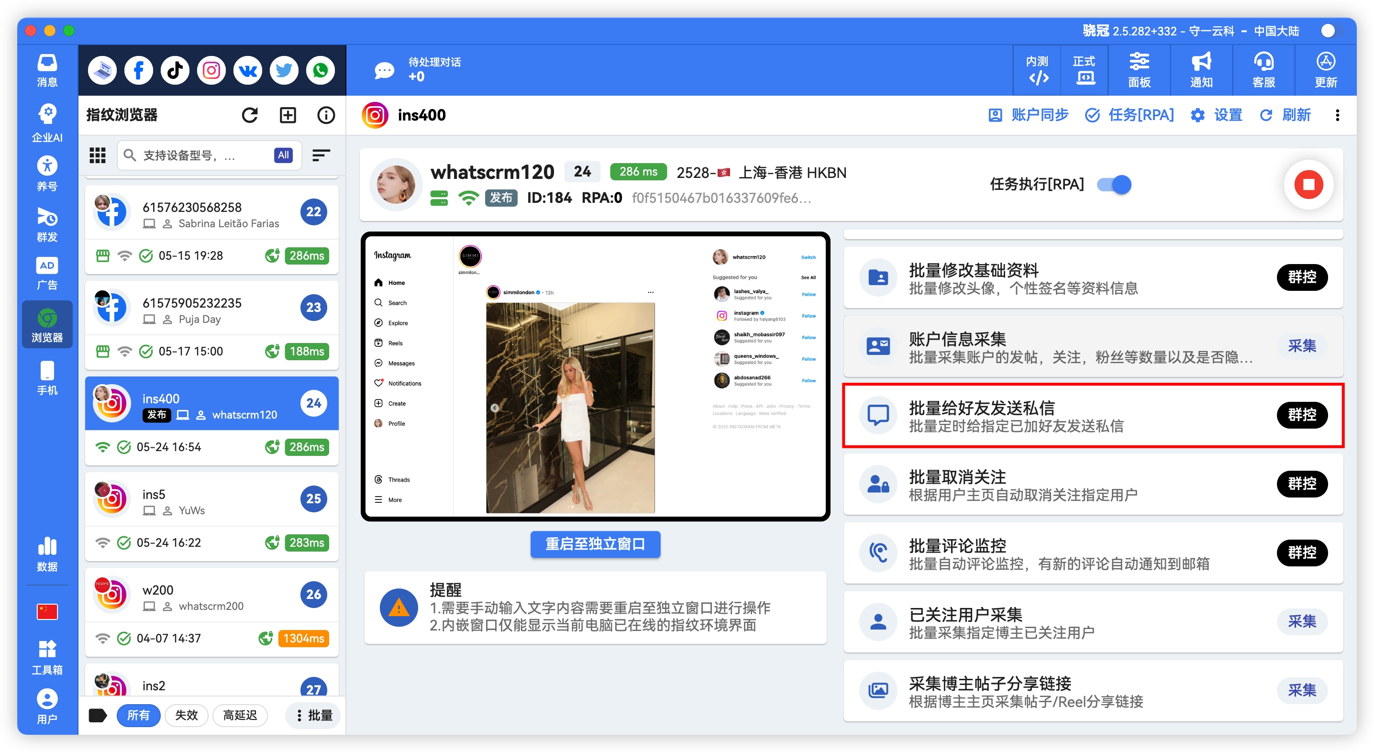
Task: Open sort options beside the search box
Action: tap(321, 155)
